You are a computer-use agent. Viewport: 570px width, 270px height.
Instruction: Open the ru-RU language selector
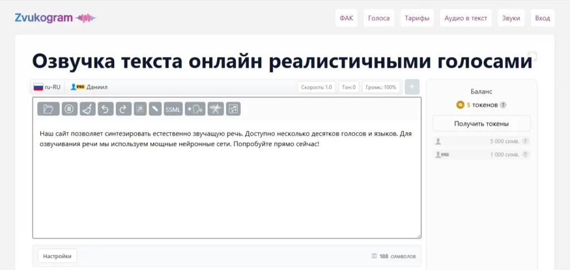point(47,87)
